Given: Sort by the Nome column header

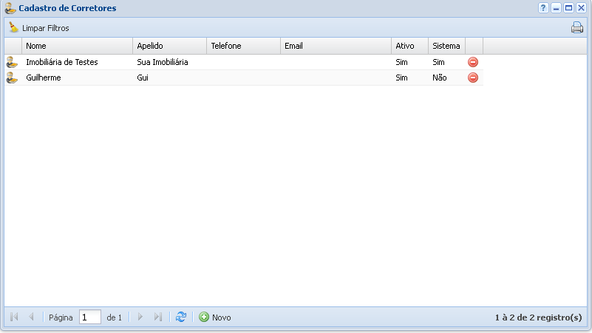Looking at the screenshot, I should pos(77,46).
